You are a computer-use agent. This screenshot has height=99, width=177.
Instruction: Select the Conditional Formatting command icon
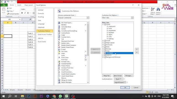coord(59,31)
